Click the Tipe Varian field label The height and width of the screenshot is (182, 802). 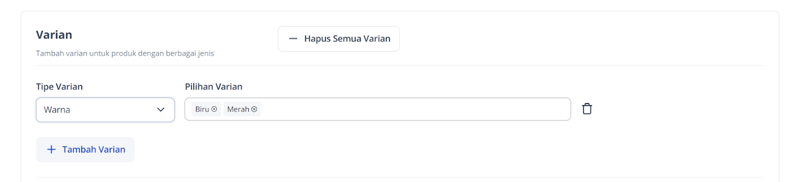(x=59, y=86)
